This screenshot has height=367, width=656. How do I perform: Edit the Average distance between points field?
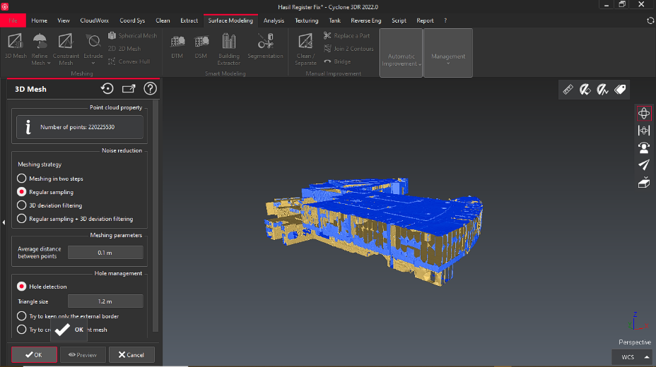tap(105, 253)
